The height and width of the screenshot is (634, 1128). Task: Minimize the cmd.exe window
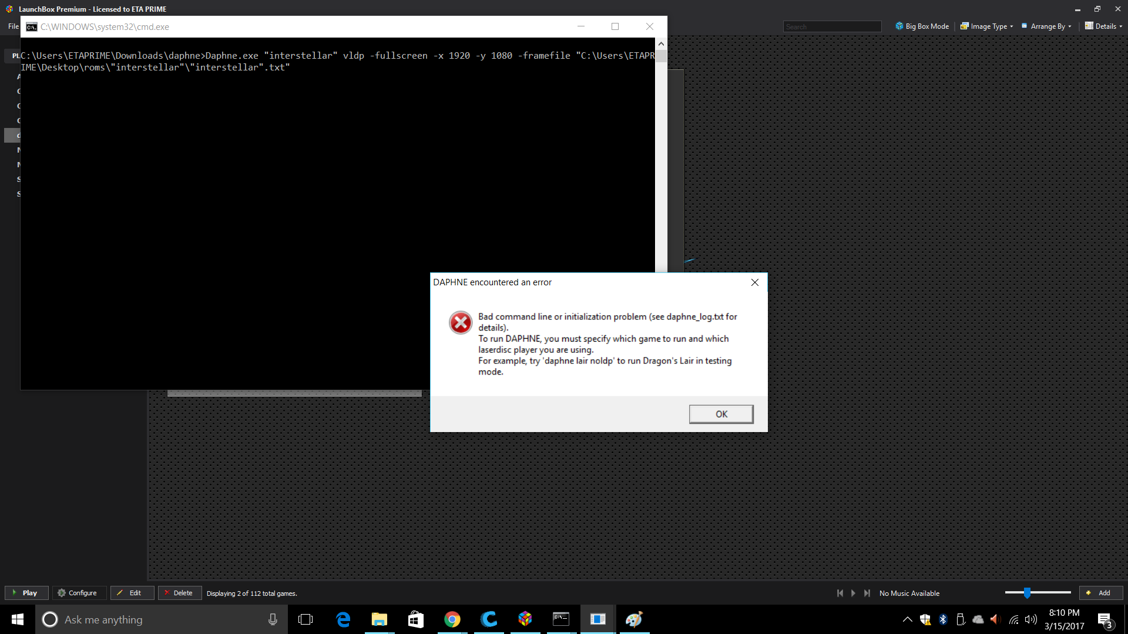[x=581, y=26]
